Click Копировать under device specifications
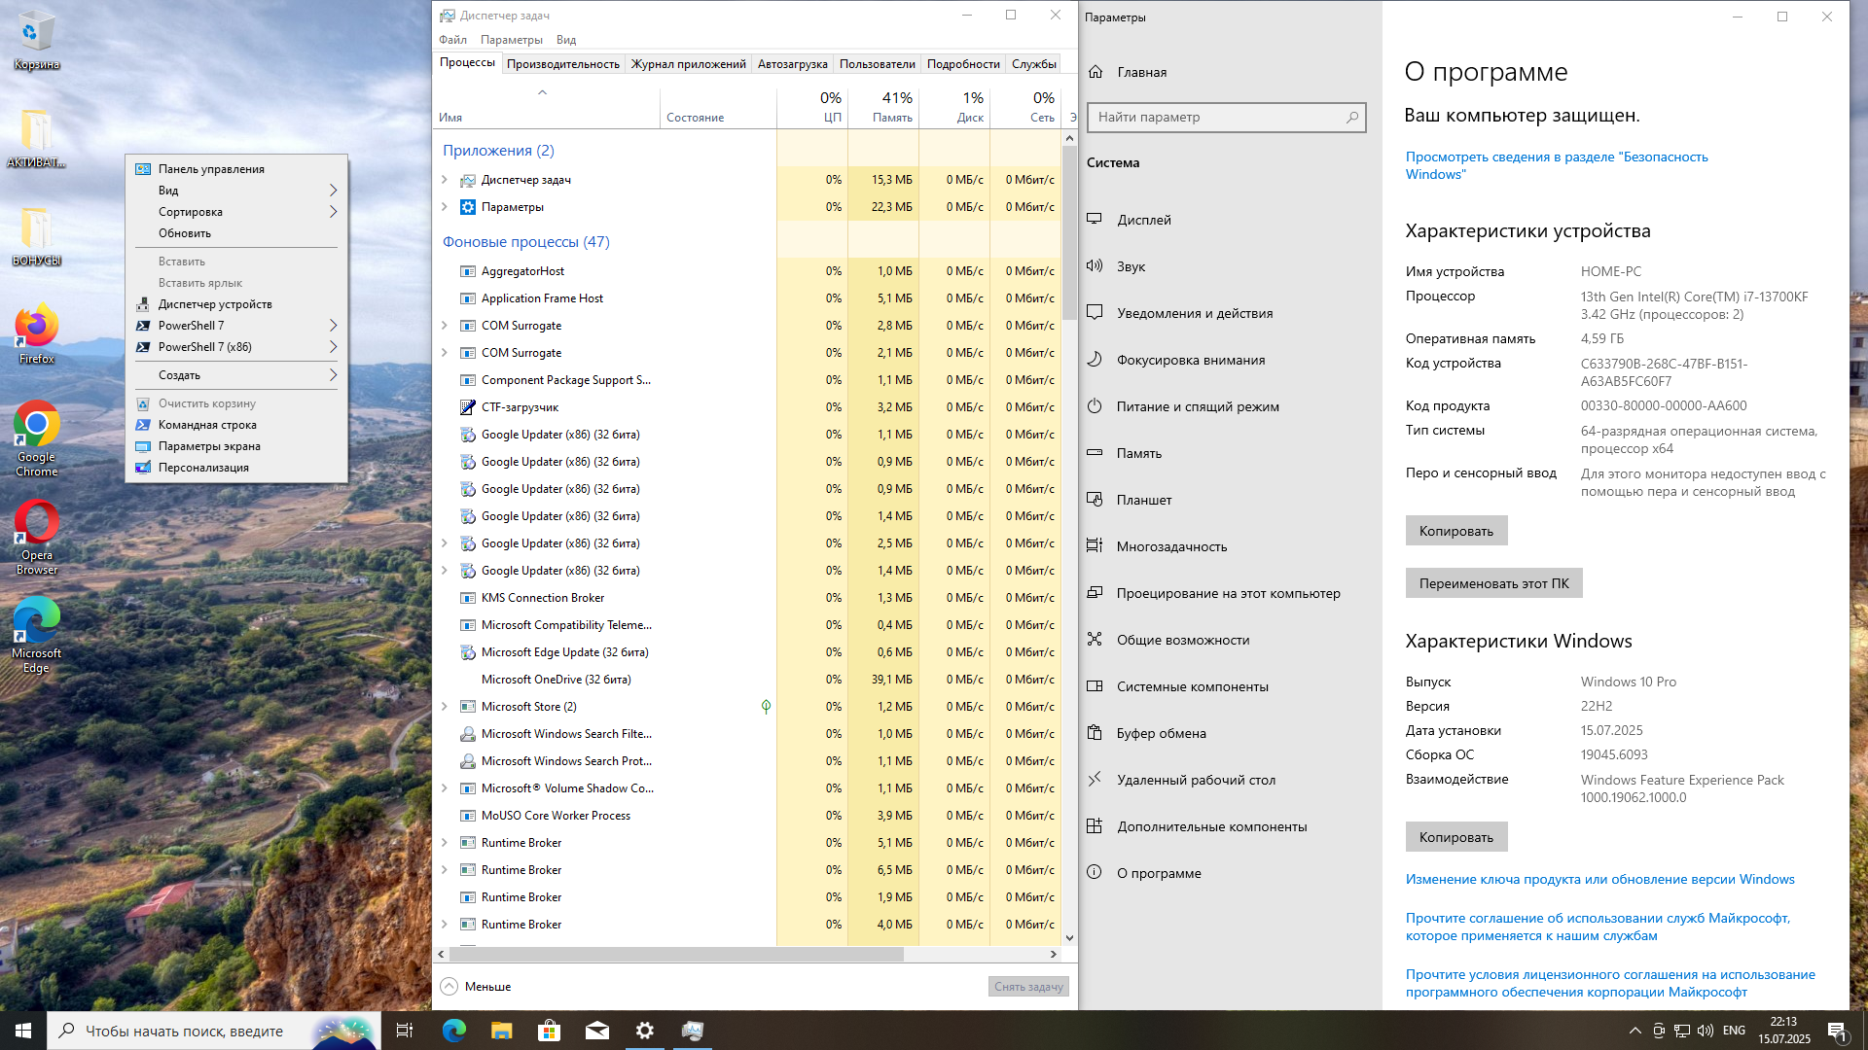This screenshot has height=1050, width=1868. point(1456,531)
